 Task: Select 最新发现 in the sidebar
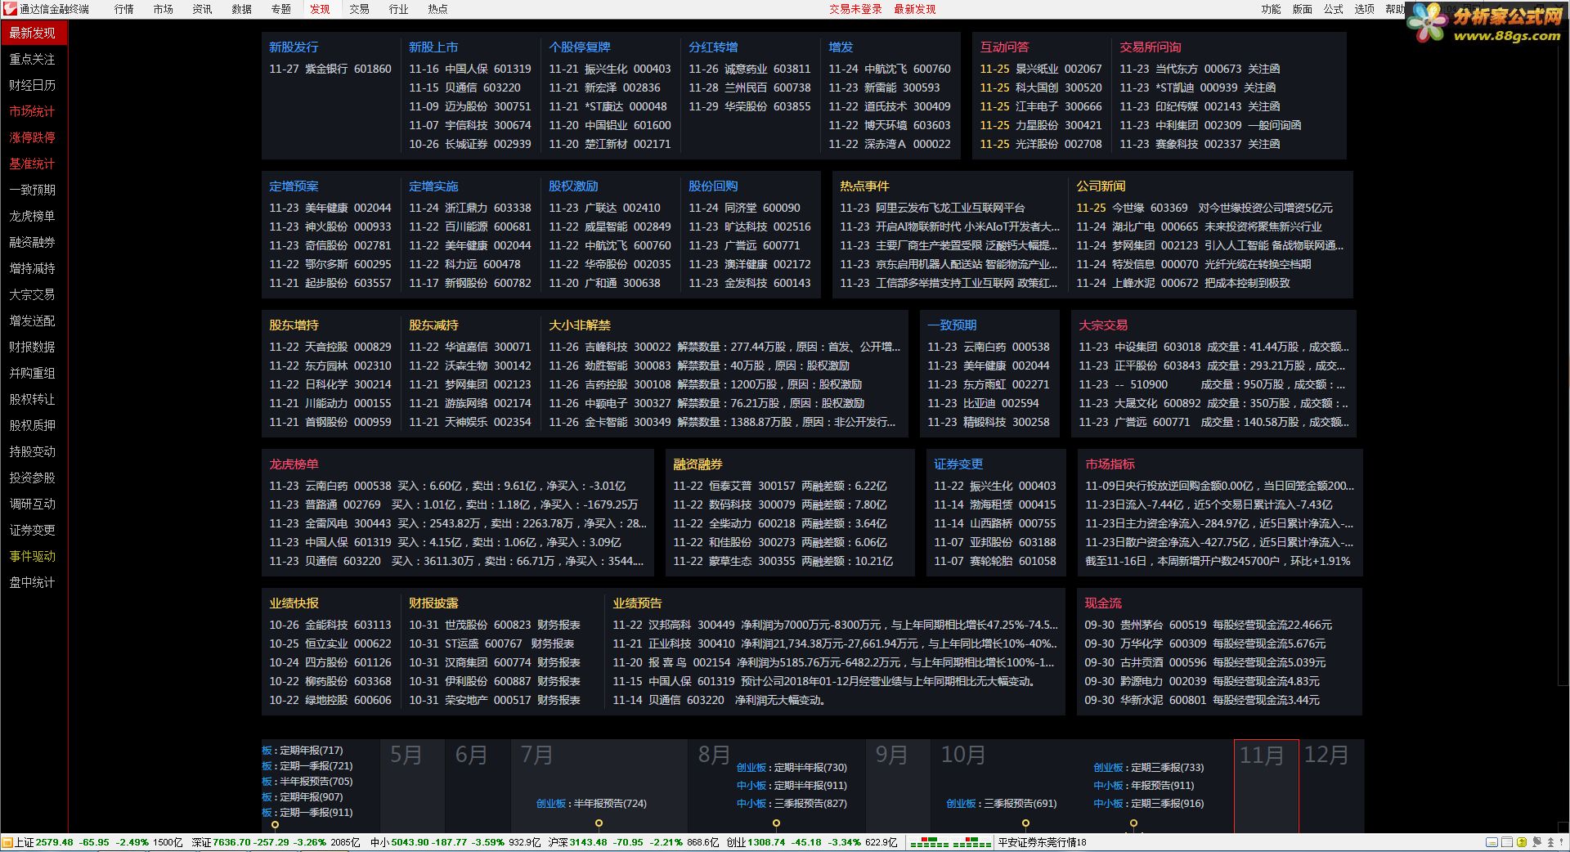tap(34, 33)
